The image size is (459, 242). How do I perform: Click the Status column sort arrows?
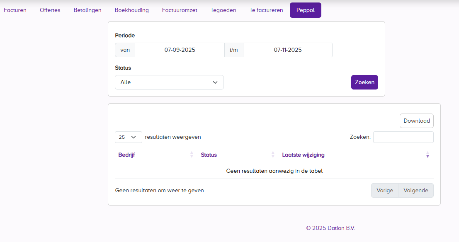(273, 155)
